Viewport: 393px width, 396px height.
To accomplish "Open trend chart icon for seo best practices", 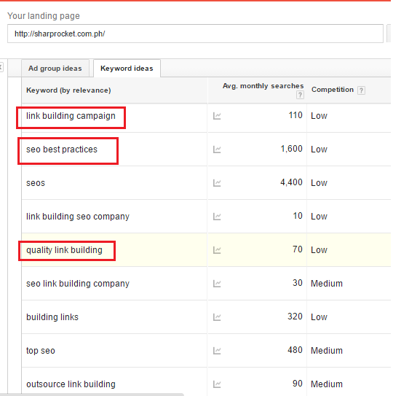I will (x=217, y=150).
